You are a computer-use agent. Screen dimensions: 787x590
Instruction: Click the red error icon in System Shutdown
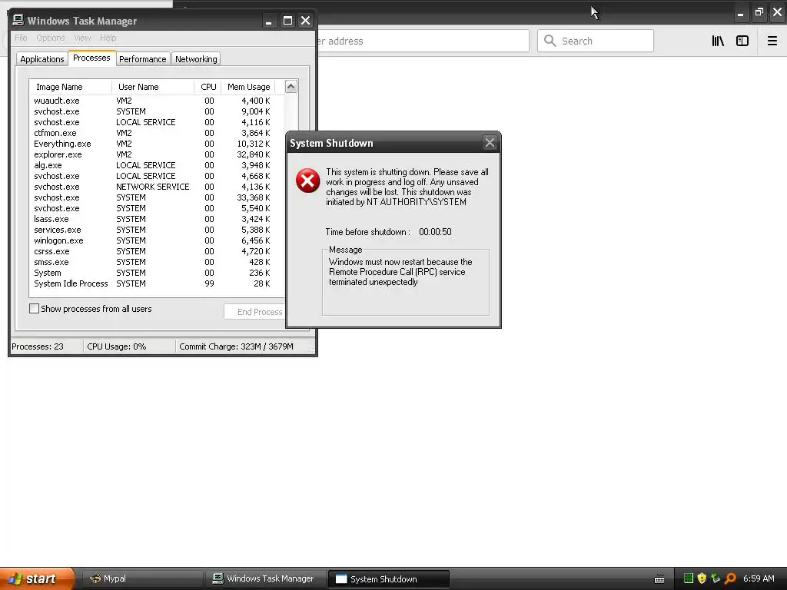[307, 181]
